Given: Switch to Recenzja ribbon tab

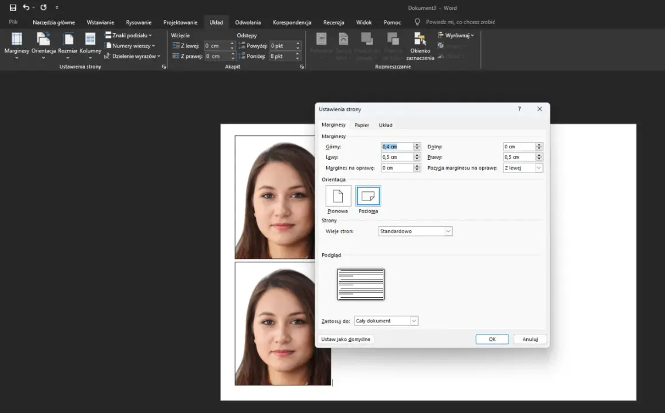Looking at the screenshot, I should point(333,22).
